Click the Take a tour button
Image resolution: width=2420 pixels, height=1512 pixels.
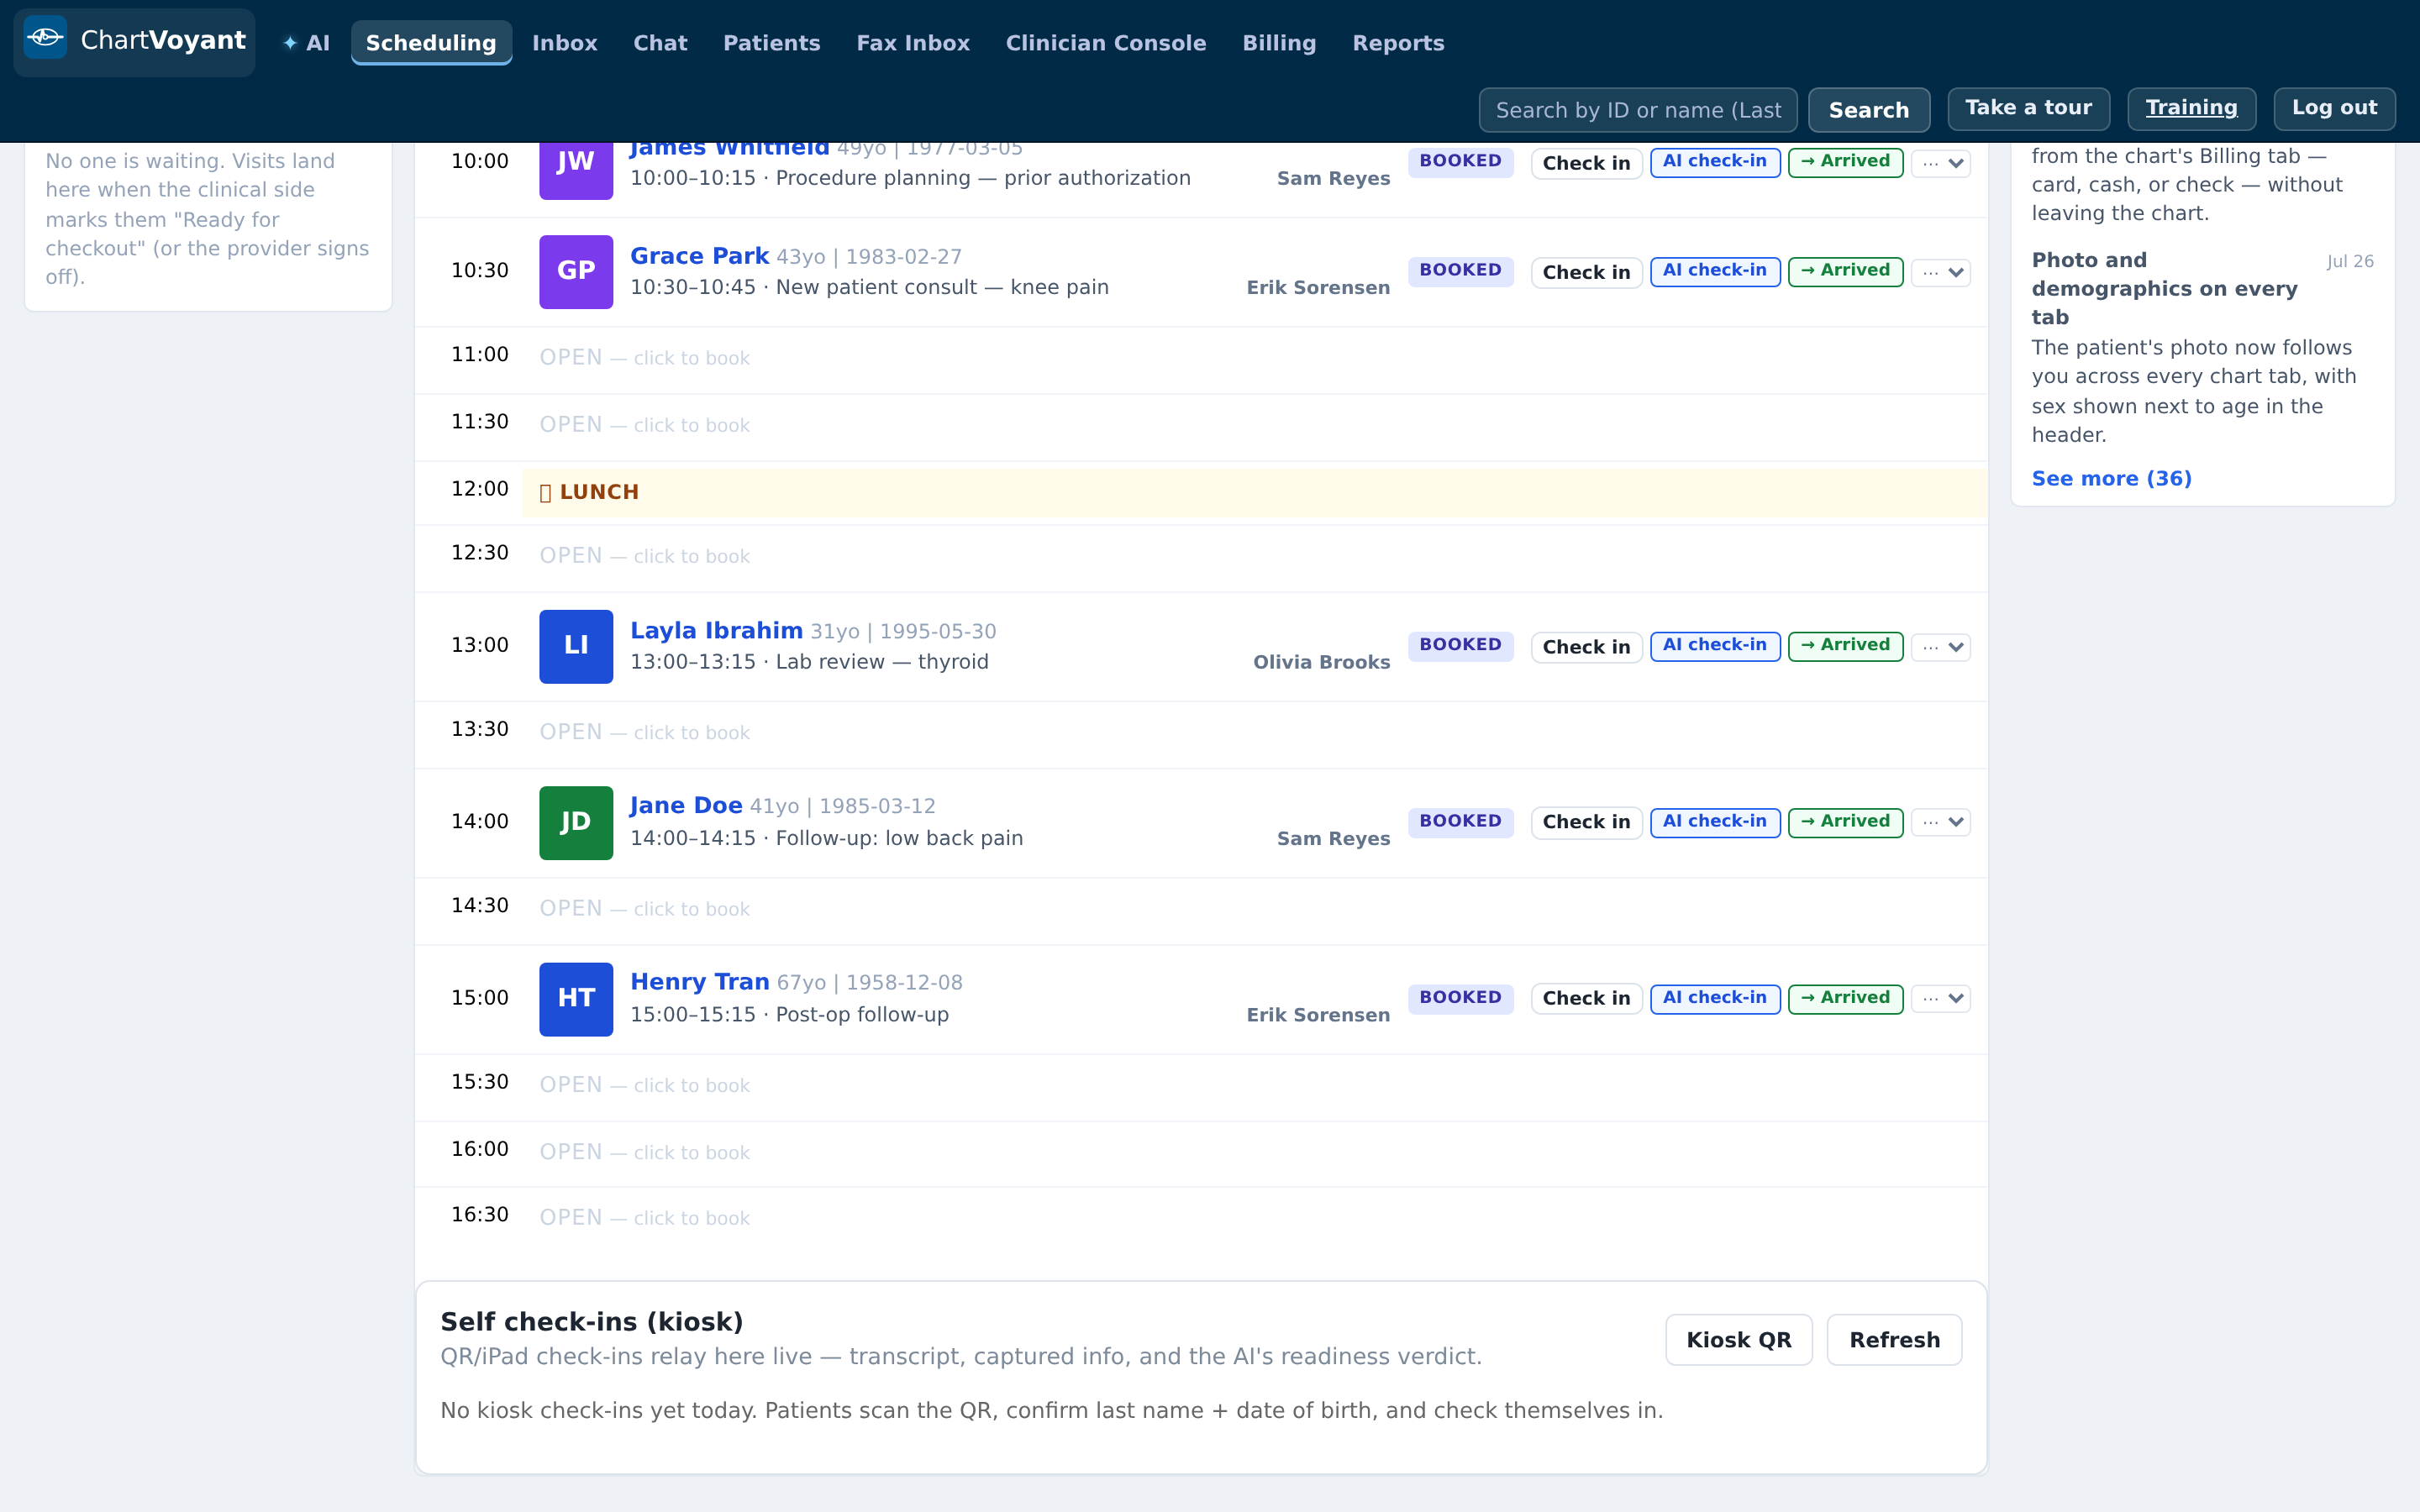[2028, 108]
